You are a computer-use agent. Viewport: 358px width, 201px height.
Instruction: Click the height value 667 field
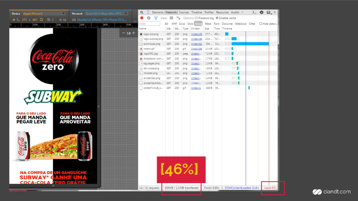tap(35, 20)
